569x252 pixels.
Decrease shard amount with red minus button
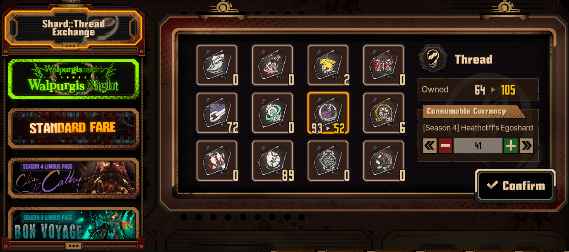pos(445,145)
